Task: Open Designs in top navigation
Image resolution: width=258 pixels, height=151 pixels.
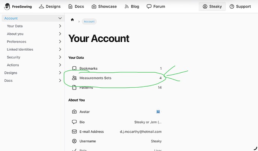Action: click(x=50, y=6)
